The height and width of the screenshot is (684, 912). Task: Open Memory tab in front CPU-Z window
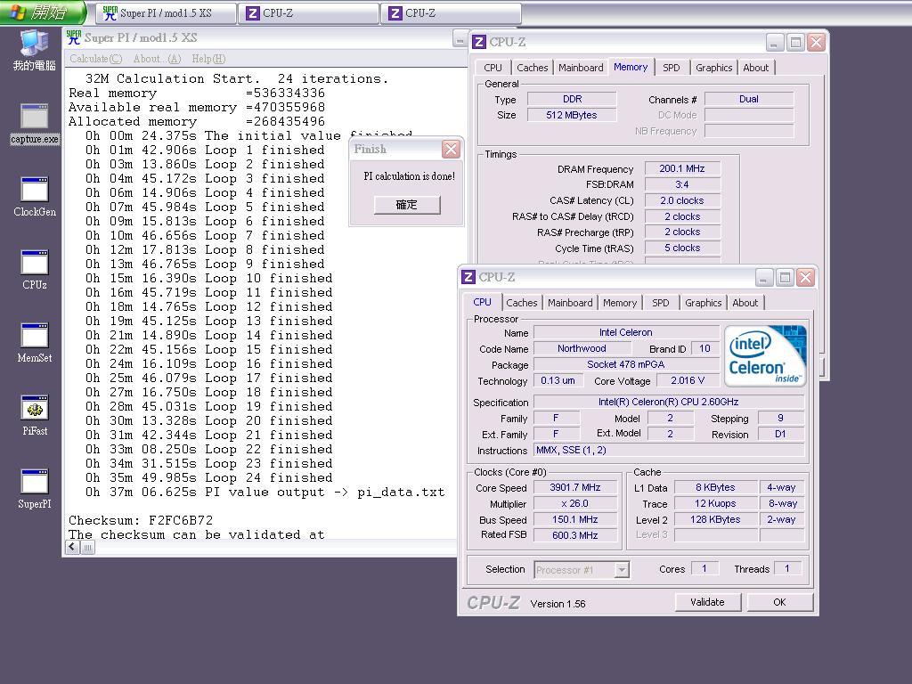coord(620,303)
